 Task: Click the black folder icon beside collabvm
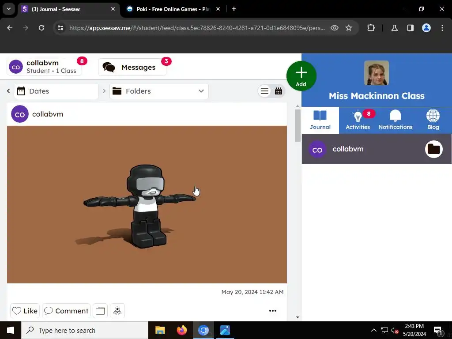click(x=434, y=149)
